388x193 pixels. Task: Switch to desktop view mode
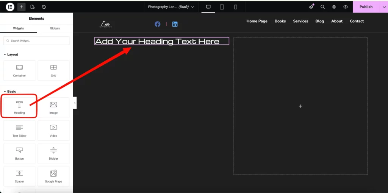(208, 7)
